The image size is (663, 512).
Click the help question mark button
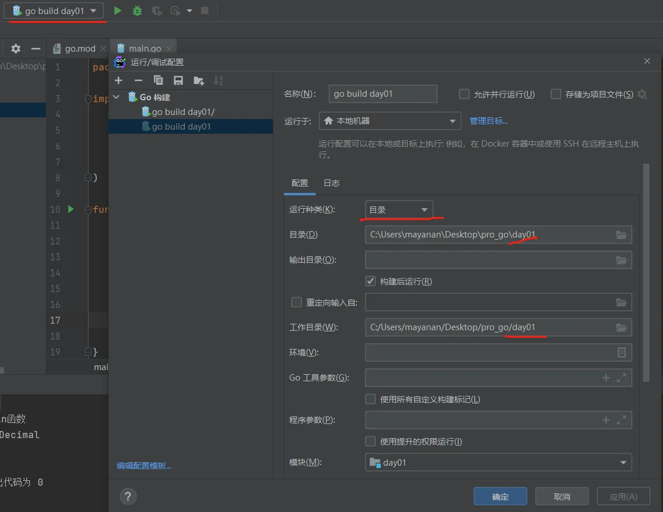pos(128,496)
